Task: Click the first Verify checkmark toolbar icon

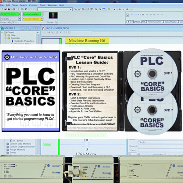Action: [88, 9]
